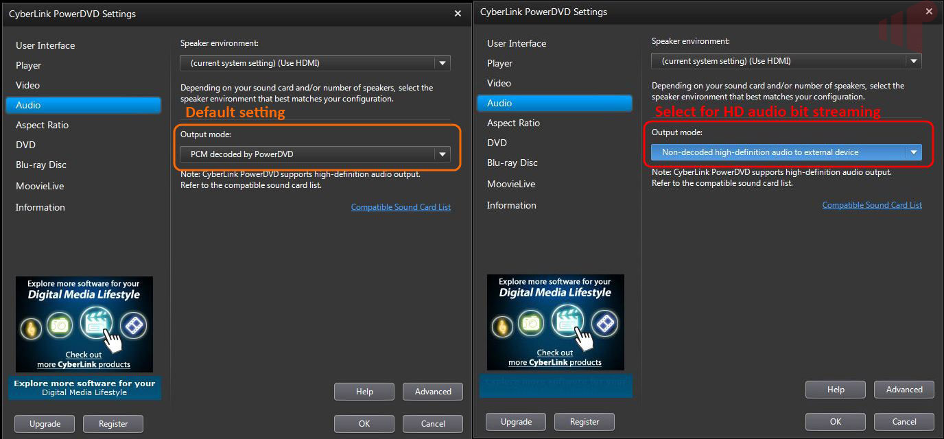Screen dimensions: 944x439
Task: Click the film strip icon in right dialog's ad
Action: click(x=604, y=322)
